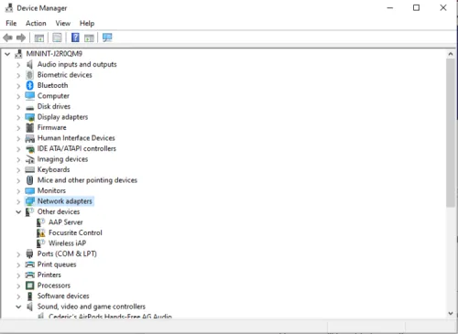Image resolution: width=458 pixels, height=334 pixels.
Task: Click the Firmware chip icon
Action: pyautogui.click(x=29, y=127)
